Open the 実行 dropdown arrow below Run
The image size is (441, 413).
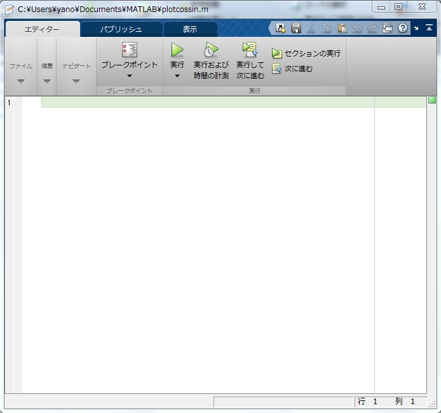point(177,76)
